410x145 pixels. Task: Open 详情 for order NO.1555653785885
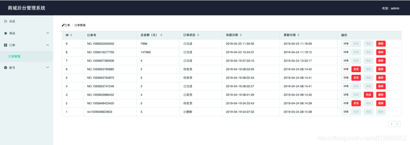click(346, 69)
